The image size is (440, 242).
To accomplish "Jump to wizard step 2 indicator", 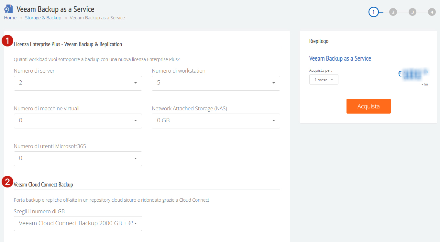I will tap(393, 12).
